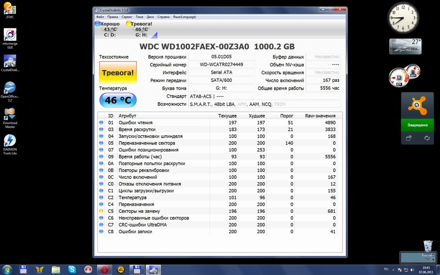Click the status dot for Переназначенные сектора
440x275 pixels.
(101, 143)
